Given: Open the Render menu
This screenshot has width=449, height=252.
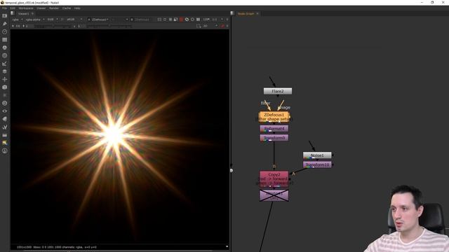Looking at the screenshot, I should click(54, 8).
